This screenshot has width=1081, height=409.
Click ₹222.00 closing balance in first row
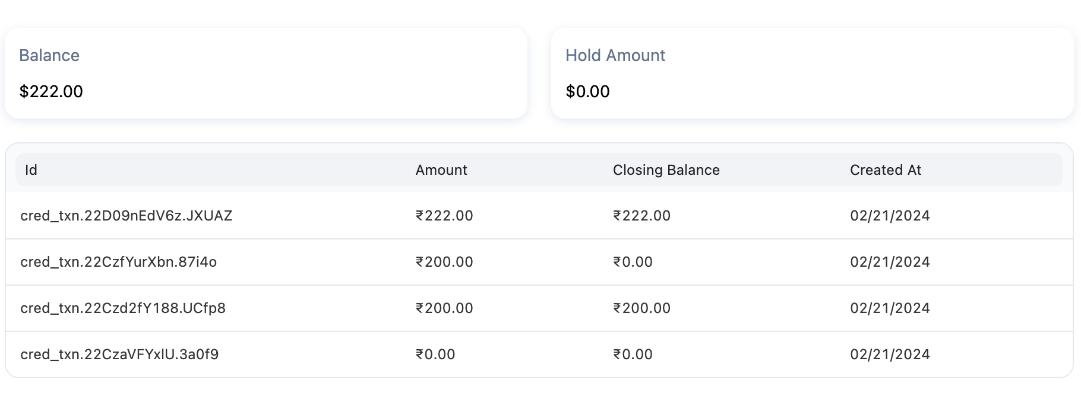coord(641,216)
